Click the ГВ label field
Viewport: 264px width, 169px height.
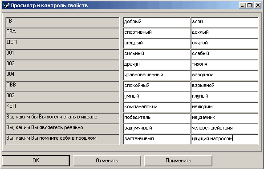[x=62, y=22]
